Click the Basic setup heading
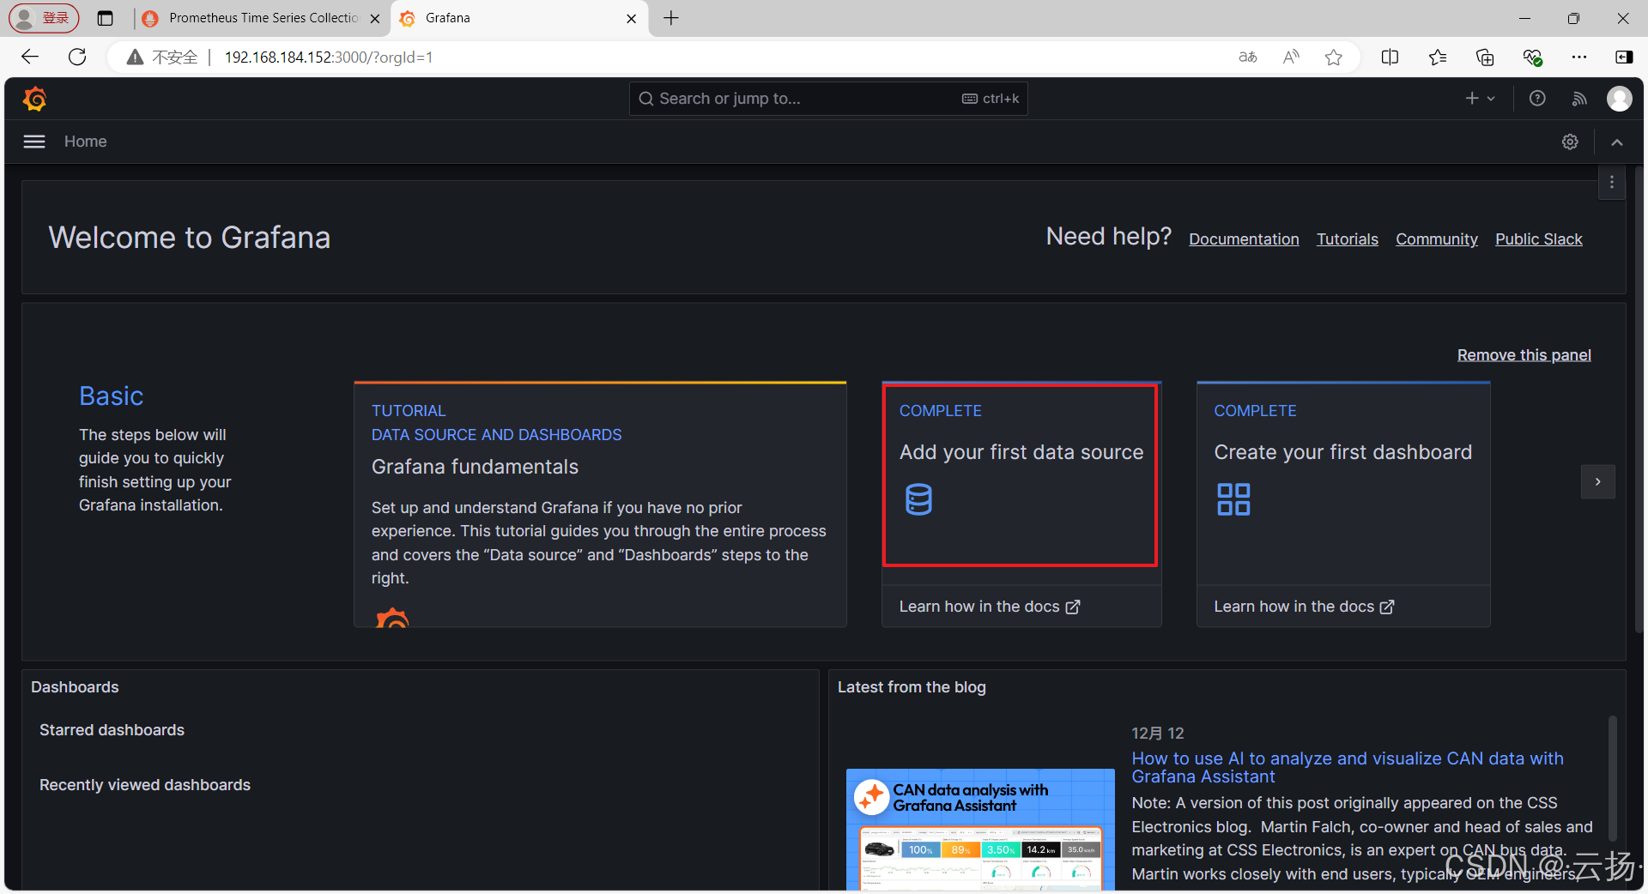The width and height of the screenshot is (1648, 894). 112,396
